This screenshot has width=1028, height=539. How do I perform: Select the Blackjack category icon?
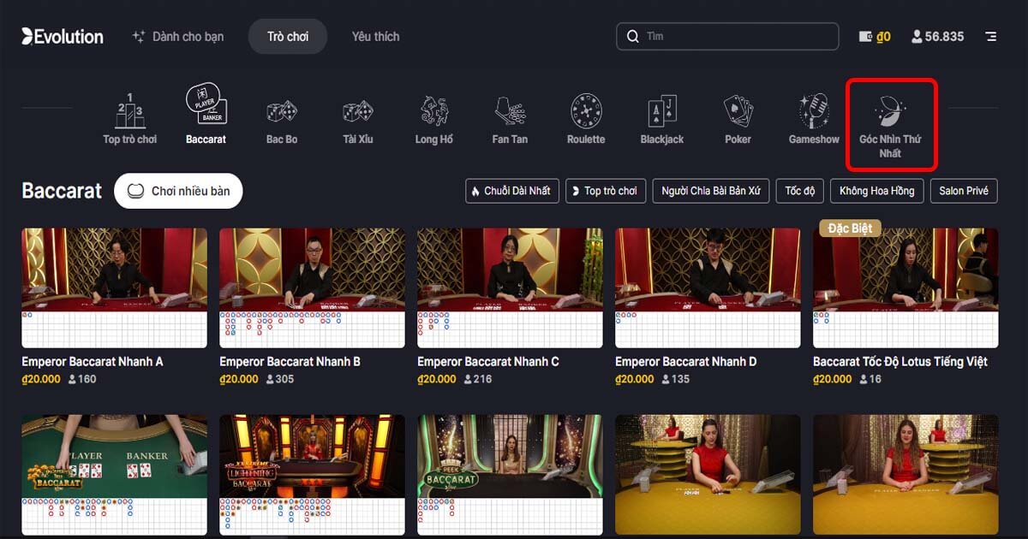point(661,111)
